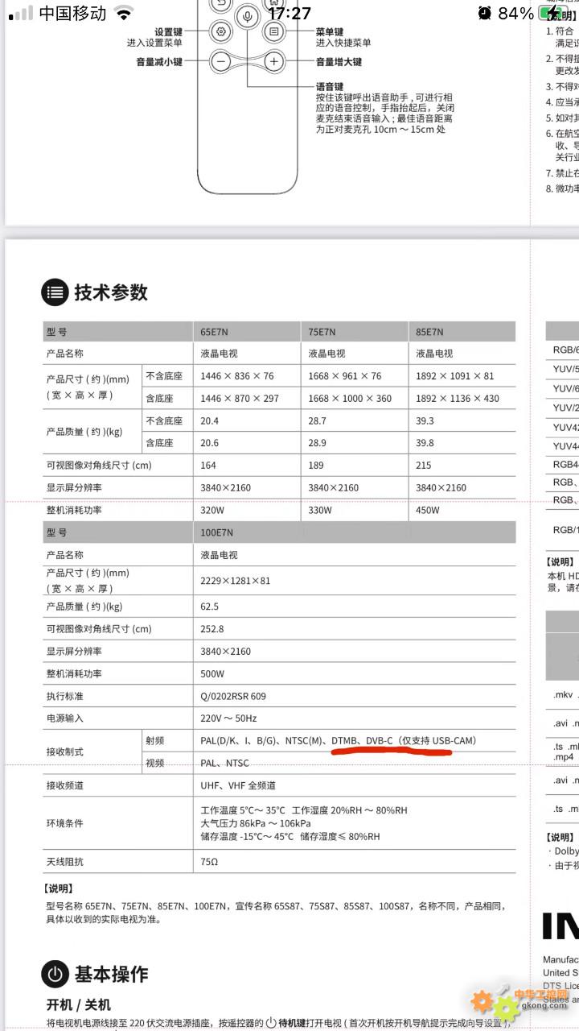Tap the Wi-Fi icon in the status bar
579x1031 pixels.
point(123,13)
